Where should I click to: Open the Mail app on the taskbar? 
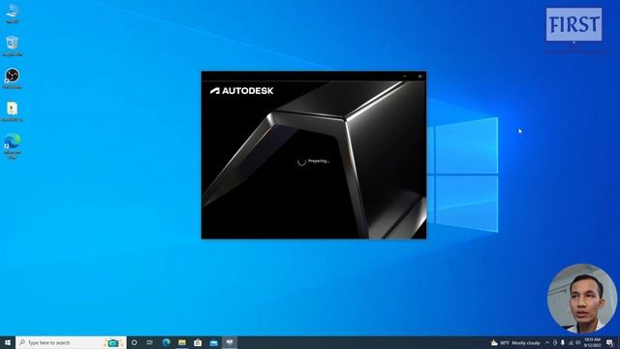point(213,342)
